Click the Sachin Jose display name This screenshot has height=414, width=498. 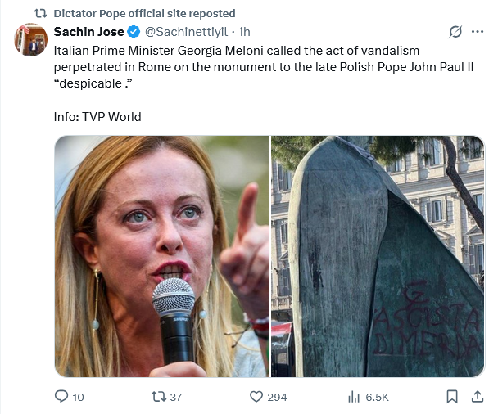pyautogui.click(x=88, y=32)
